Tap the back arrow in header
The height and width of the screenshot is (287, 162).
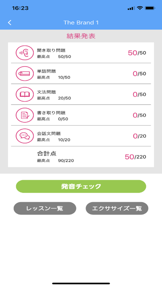[x=10, y=23]
